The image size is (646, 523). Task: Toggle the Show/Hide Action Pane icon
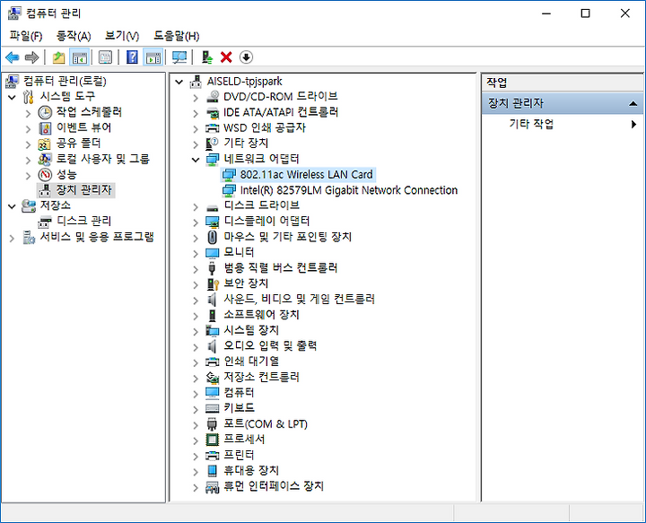click(153, 57)
